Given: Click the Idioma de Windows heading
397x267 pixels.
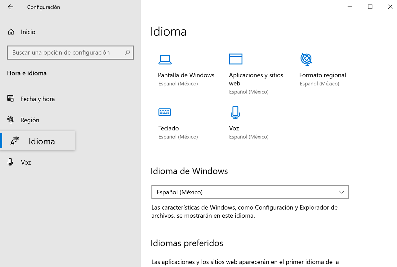Looking at the screenshot, I should pyautogui.click(x=189, y=171).
